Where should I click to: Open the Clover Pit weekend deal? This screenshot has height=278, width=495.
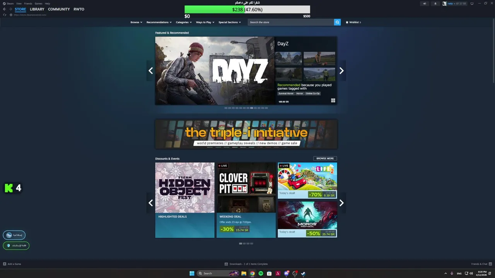[246, 200]
